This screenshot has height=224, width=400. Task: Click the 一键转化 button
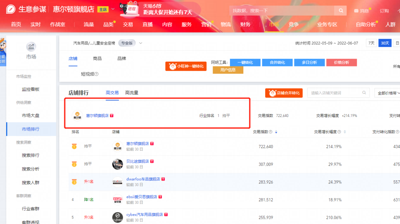[x=245, y=62]
